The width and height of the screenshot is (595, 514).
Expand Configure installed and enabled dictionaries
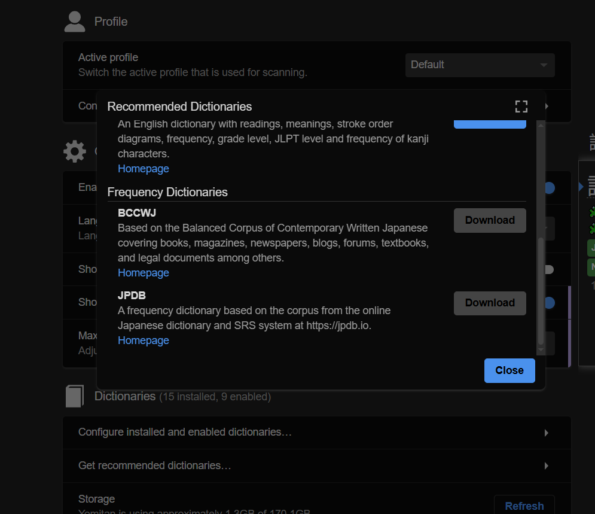[x=316, y=432]
